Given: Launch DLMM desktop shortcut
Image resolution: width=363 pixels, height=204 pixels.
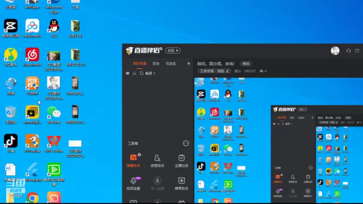Looking at the screenshot, I should pos(32,86).
